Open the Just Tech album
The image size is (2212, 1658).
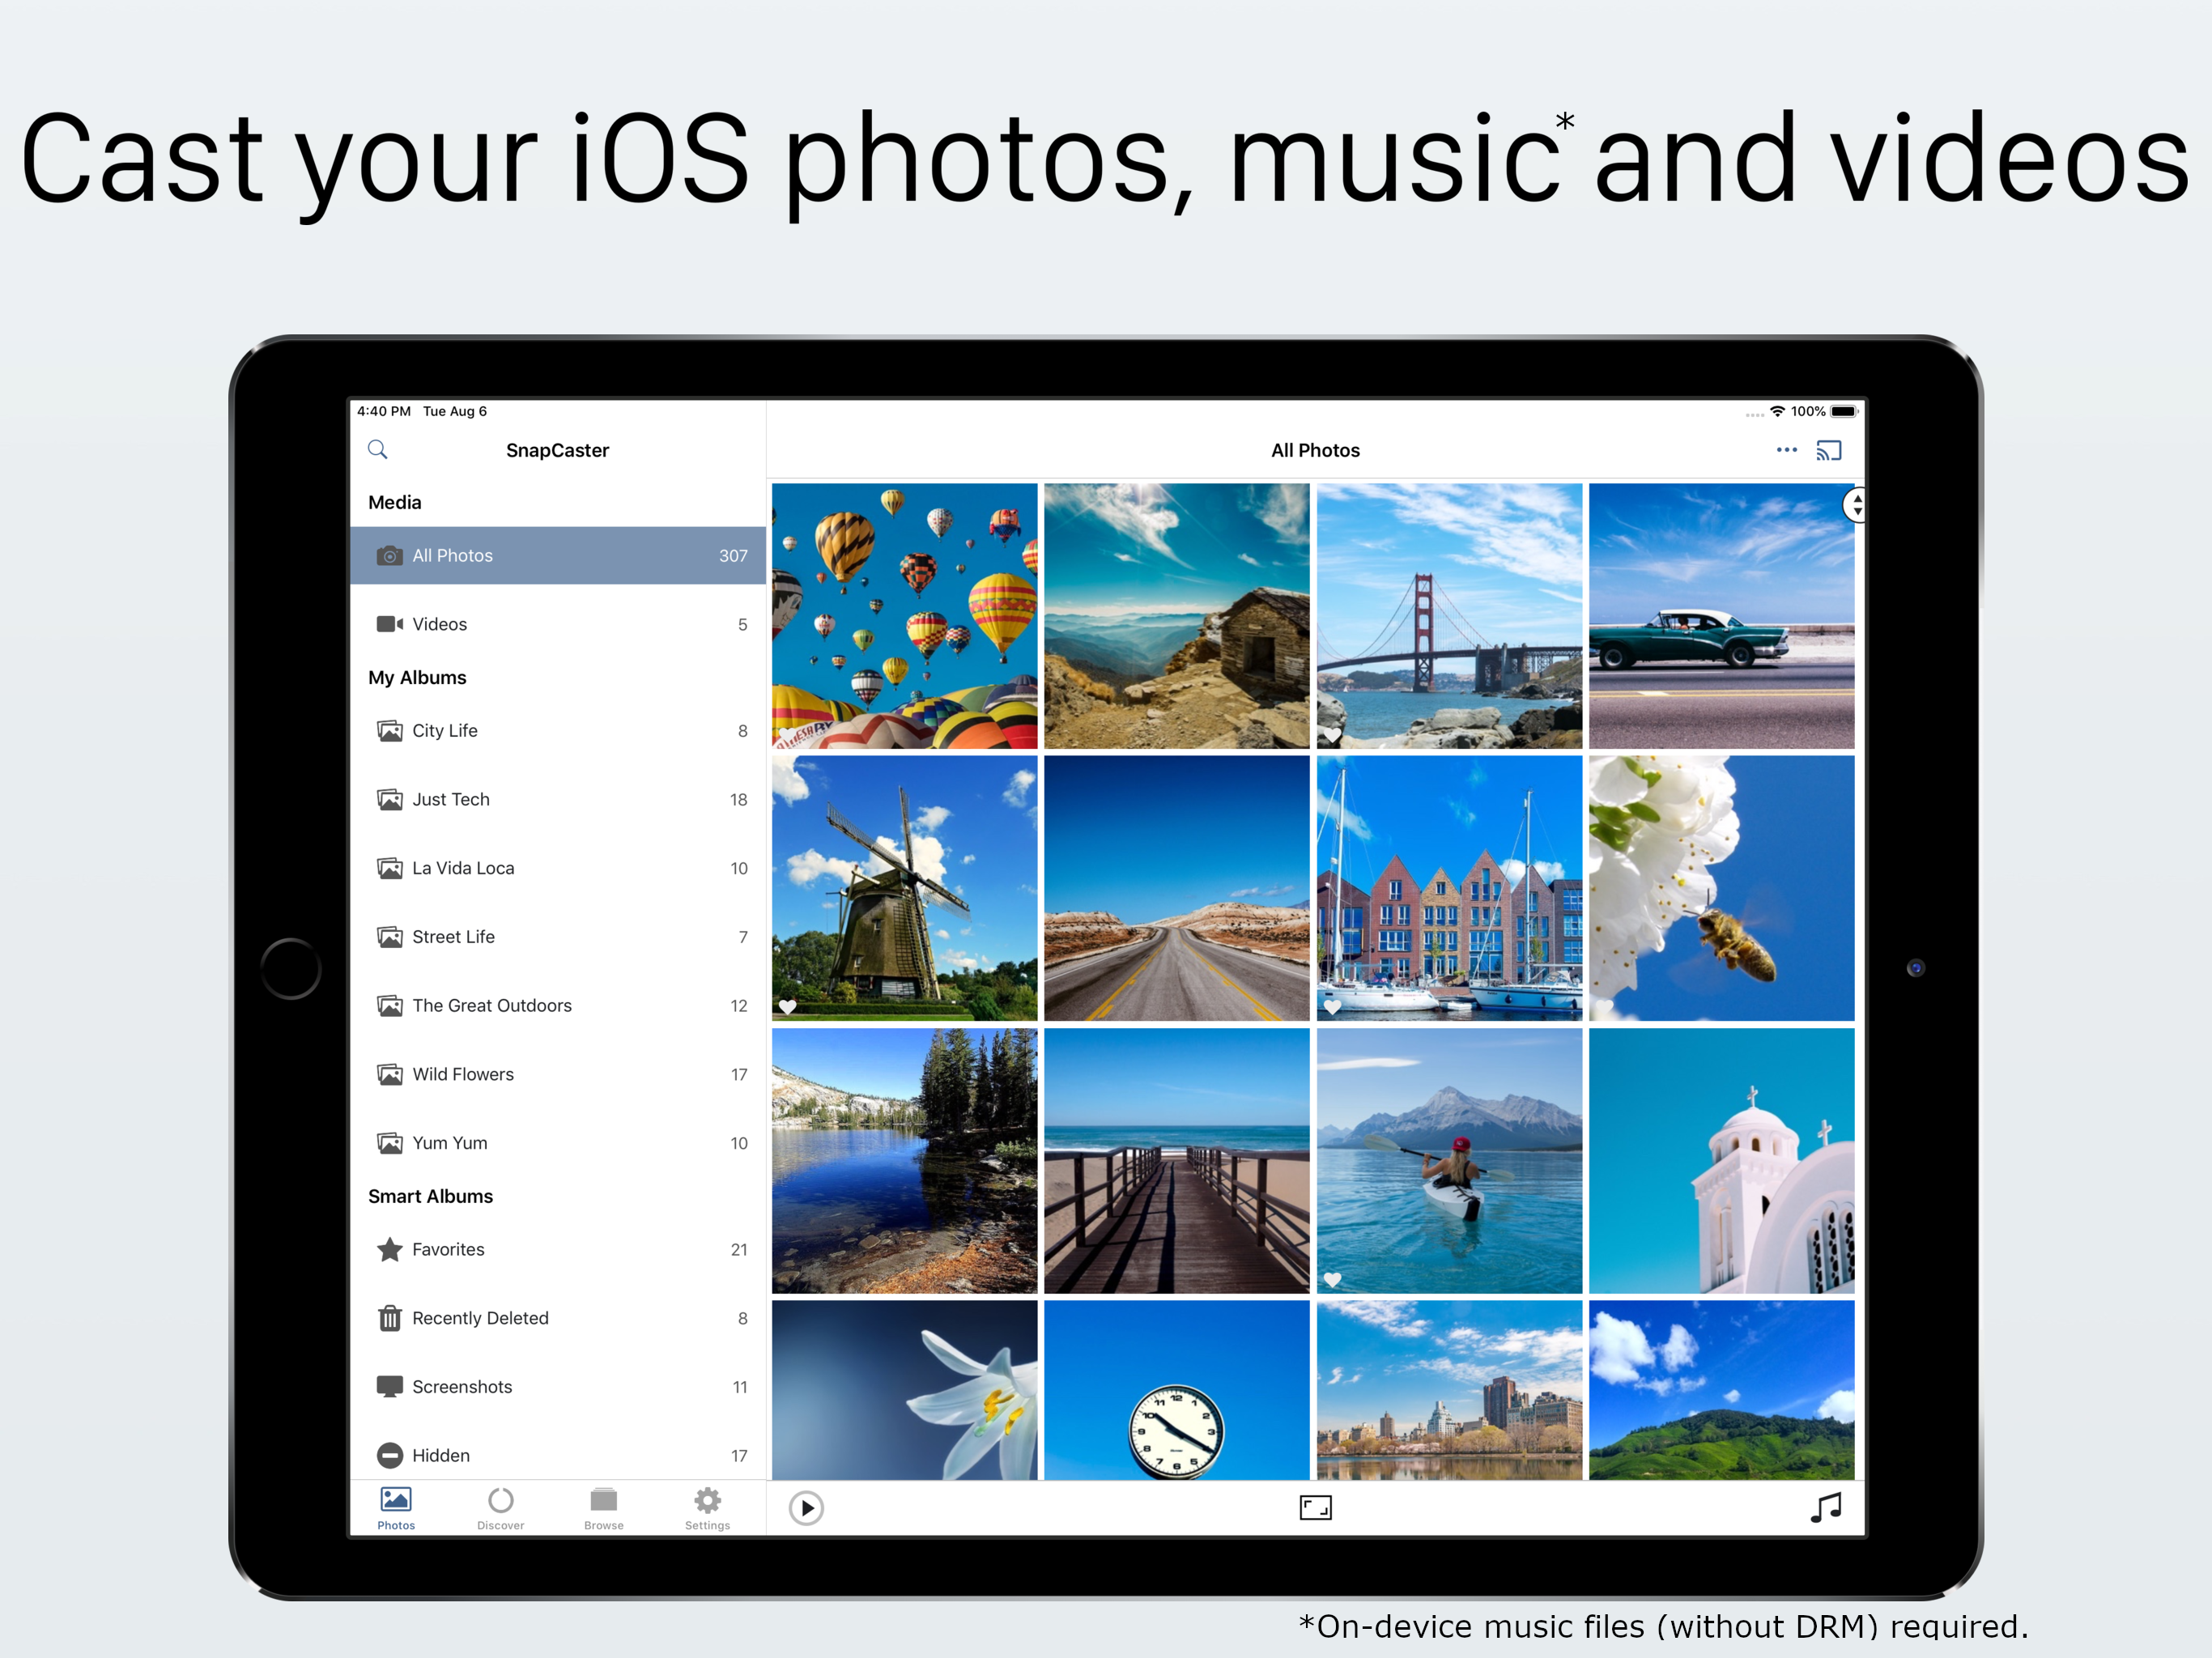click(558, 799)
